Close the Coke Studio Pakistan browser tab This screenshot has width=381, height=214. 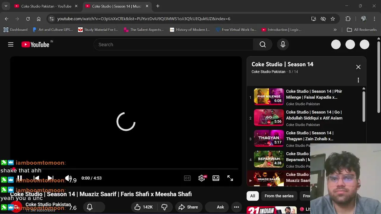76,6
